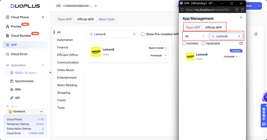The image size is (267, 140).
Task: Open the Batch Install dropdown
Action: 158,48
